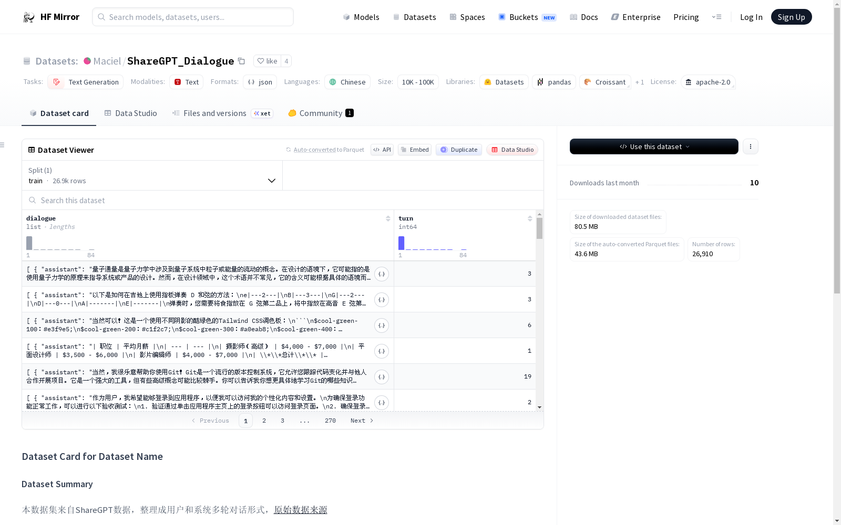Click the search models and datasets field
This screenshot has width=841, height=525.
point(193,17)
